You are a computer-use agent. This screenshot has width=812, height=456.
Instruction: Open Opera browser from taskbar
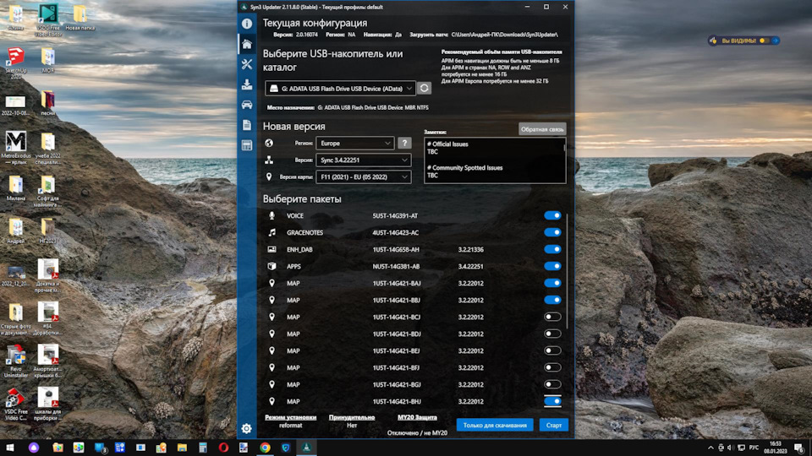point(223,448)
